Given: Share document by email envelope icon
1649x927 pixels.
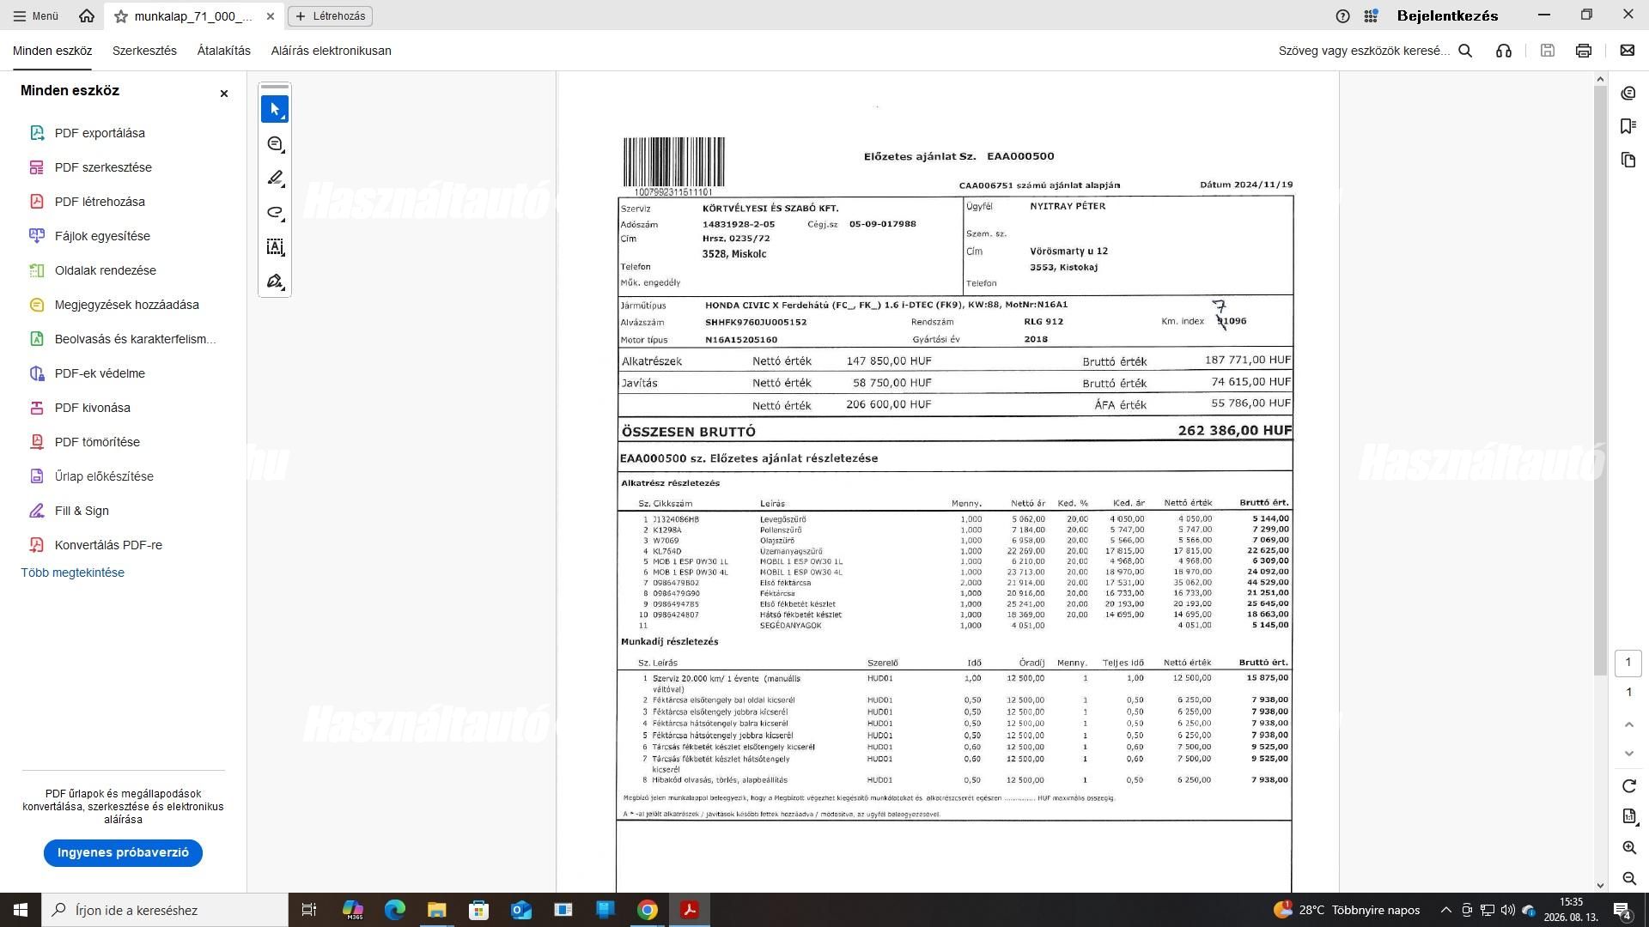Looking at the screenshot, I should click(x=1628, y=51).
